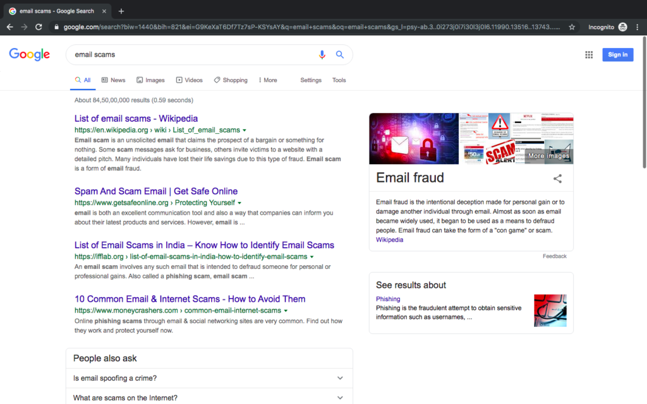Click the Phishing thumbnail image

550,311
